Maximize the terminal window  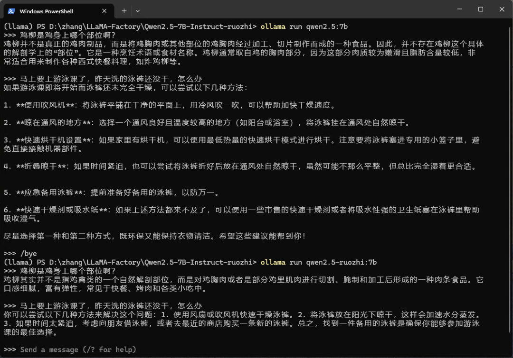[481, 9]
